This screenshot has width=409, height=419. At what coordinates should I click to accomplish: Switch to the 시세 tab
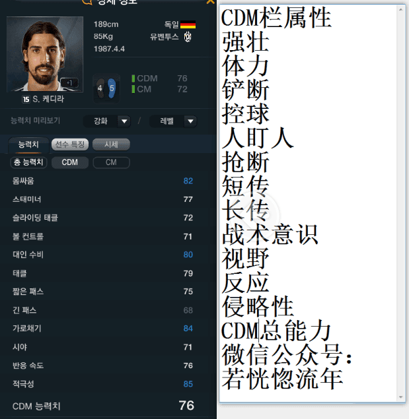(x=111, y=145)
